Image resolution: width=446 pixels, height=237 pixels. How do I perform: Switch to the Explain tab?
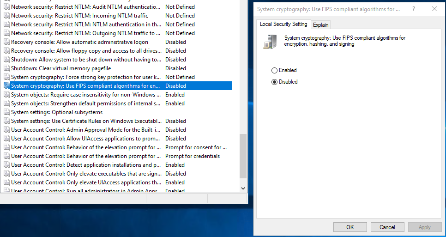click(320, 25)
